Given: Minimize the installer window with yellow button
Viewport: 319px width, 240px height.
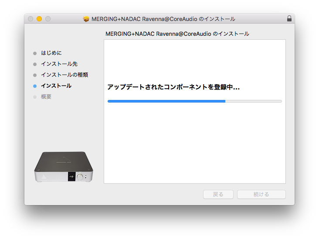Looking at the screenshot, I should click(x=39, y=19).
